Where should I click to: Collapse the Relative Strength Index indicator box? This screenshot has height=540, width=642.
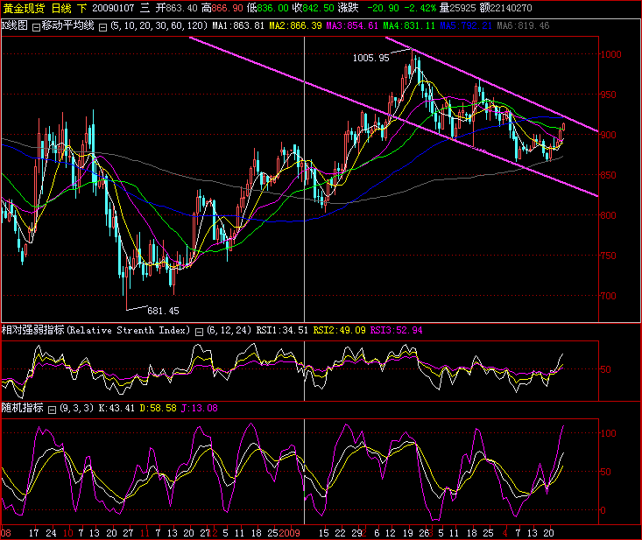tap(199, 332)
